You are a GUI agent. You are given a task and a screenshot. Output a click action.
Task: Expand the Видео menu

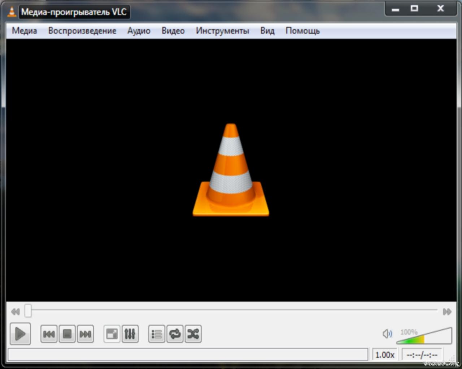pos(173,31)
